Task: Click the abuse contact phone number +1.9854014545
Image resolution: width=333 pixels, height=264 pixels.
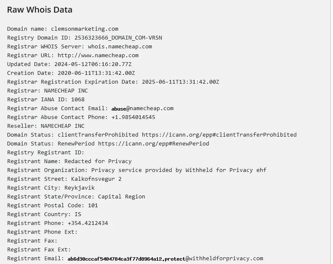Action: click(x=133, y=117)
